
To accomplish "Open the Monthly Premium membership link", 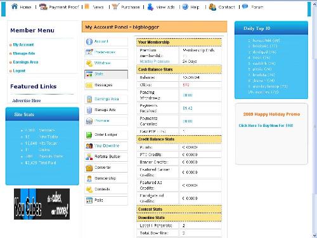I will coord(155,62).
